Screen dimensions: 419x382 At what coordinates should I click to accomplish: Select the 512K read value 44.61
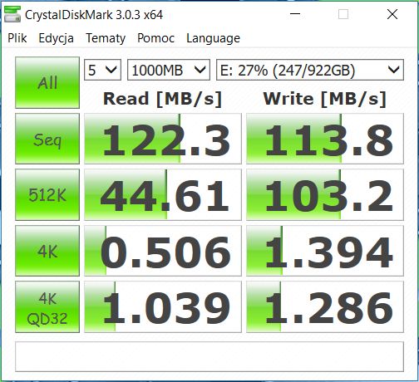tap(163, 194)
